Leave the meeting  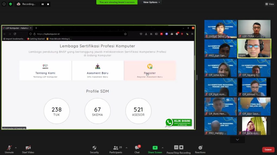pos(268,150)
